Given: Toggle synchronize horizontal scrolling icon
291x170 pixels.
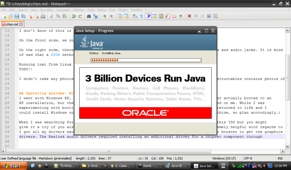Looking at the screenshot, I should tap(126, 16).
